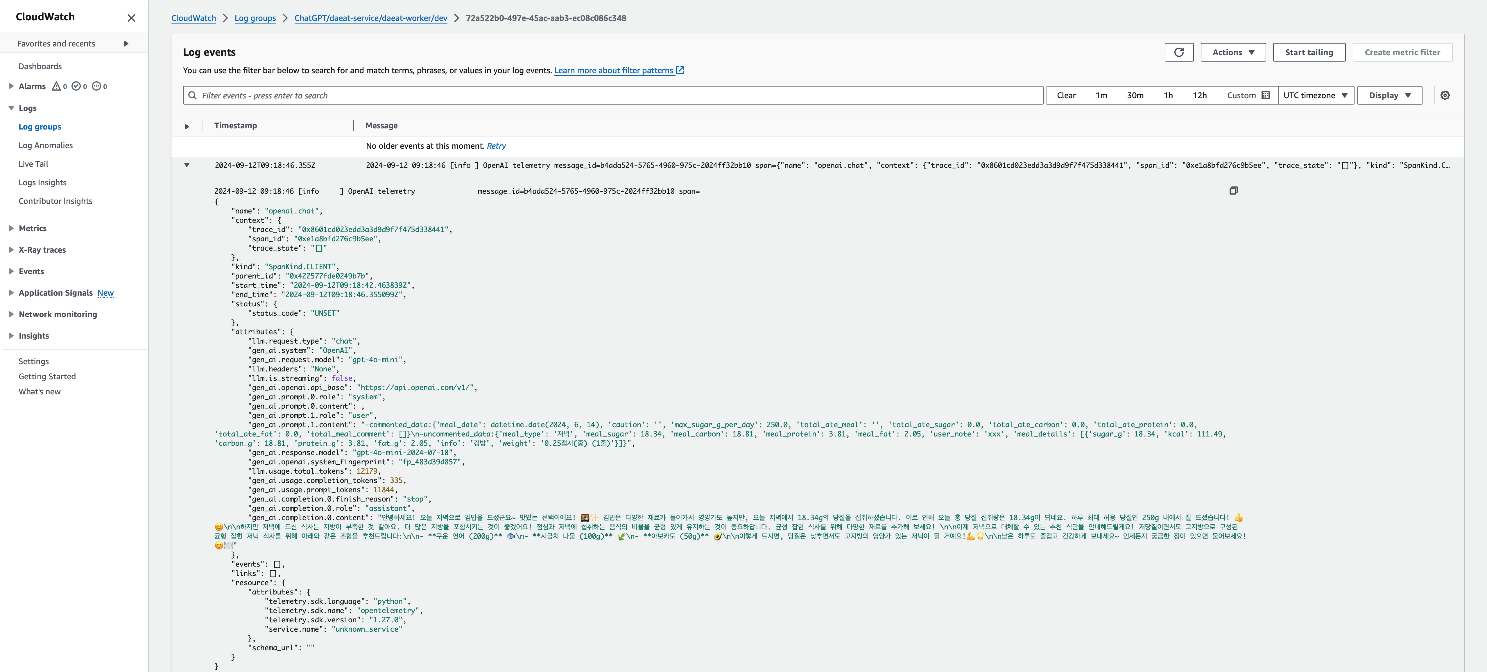
Task: Collapse the 09:18:46.355Z log event row
Action: 187,166
